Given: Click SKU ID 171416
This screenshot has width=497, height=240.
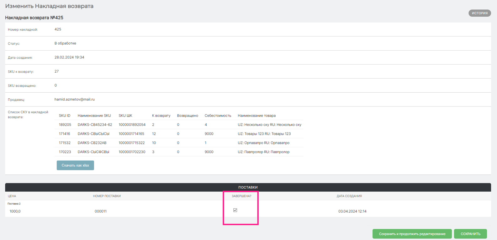Looking at the screenshot, I should 65,134.
